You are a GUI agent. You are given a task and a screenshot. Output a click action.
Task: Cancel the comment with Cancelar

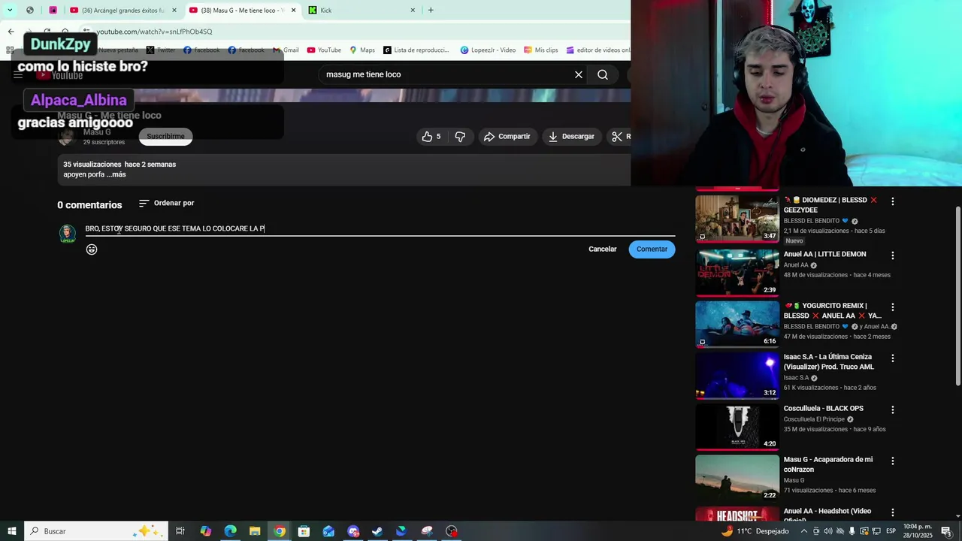point(602,249)
